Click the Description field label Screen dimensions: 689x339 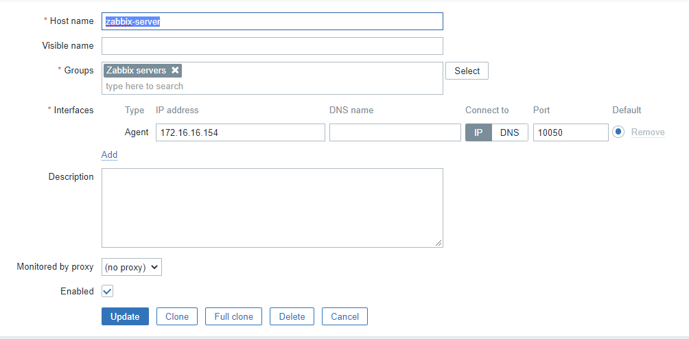[71, 176]
